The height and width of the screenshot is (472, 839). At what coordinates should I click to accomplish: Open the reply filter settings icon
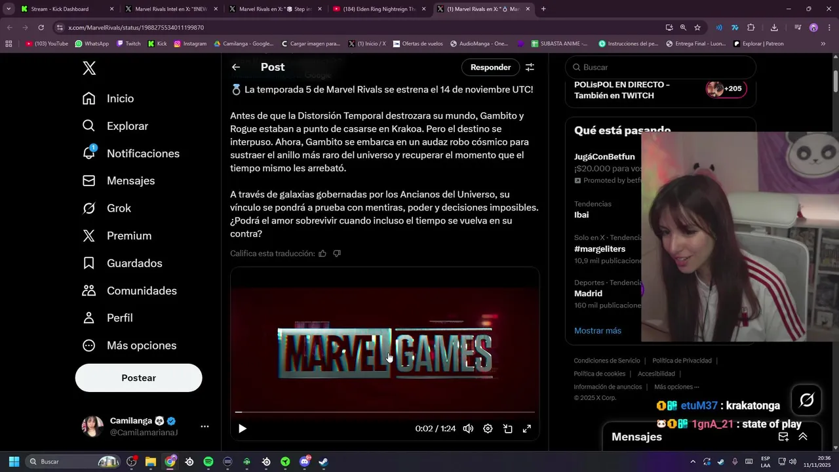coord(530,67)
